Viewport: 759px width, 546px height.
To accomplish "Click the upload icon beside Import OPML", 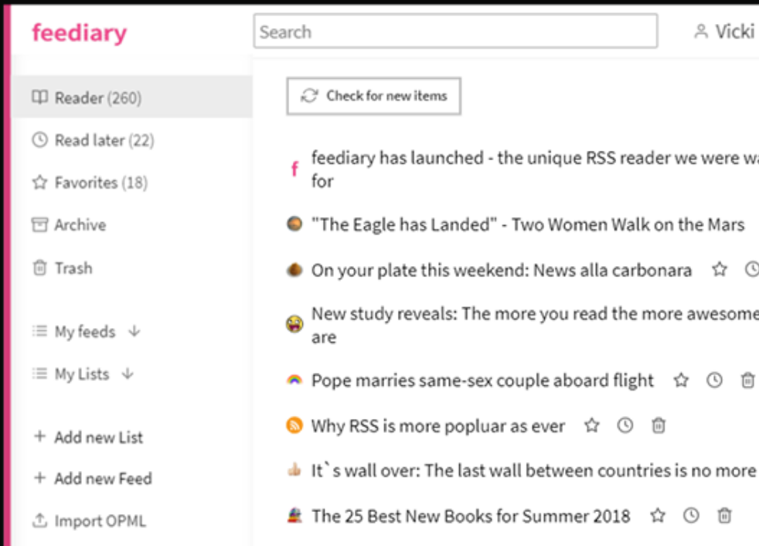I will pos(39,520).
